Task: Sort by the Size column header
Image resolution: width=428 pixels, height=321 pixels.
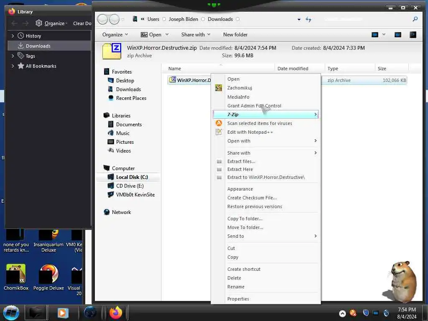Action: [391, 69]
